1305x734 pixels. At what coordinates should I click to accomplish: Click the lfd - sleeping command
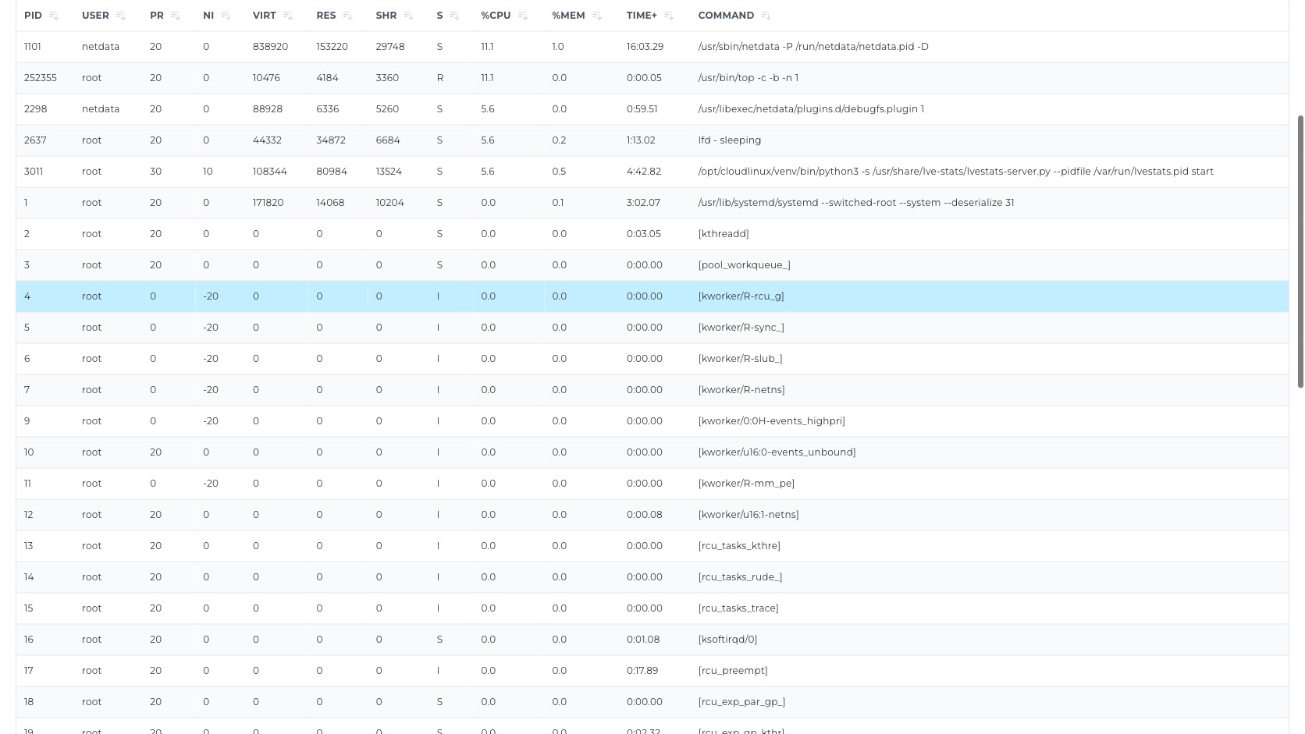tap(730, 140)
